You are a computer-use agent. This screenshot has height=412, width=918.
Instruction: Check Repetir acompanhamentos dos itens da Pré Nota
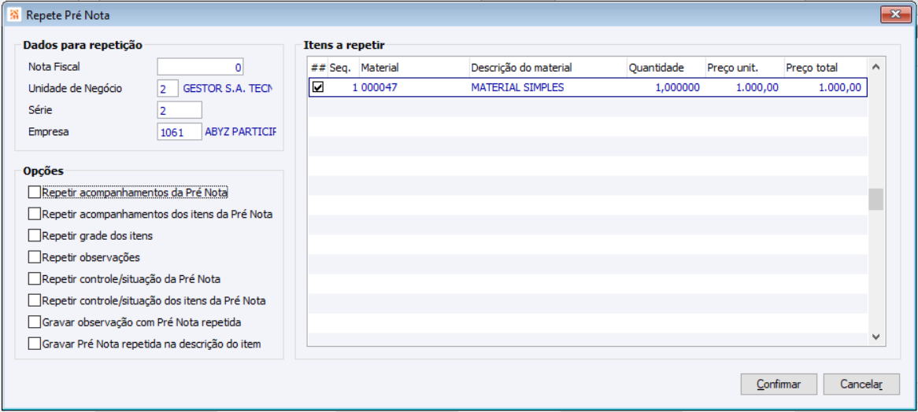tap(35, 214)
